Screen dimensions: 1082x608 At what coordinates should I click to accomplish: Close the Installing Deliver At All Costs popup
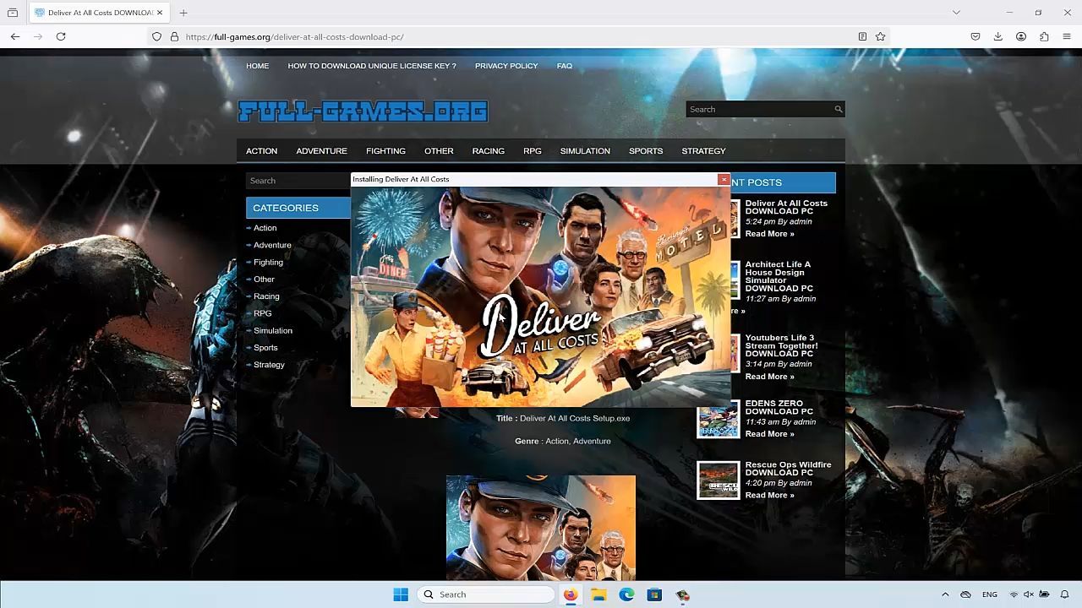pyautogui.click(x=724, y=179)
